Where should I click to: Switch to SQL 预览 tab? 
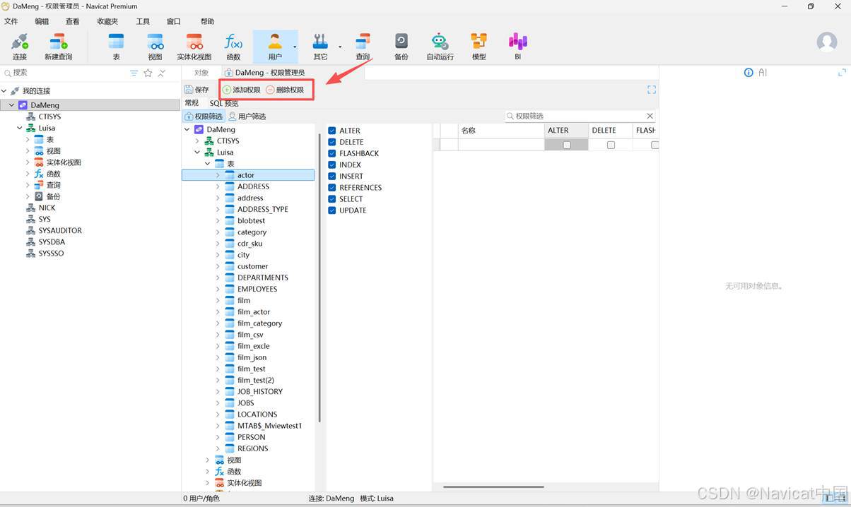(x=224, y=103)
